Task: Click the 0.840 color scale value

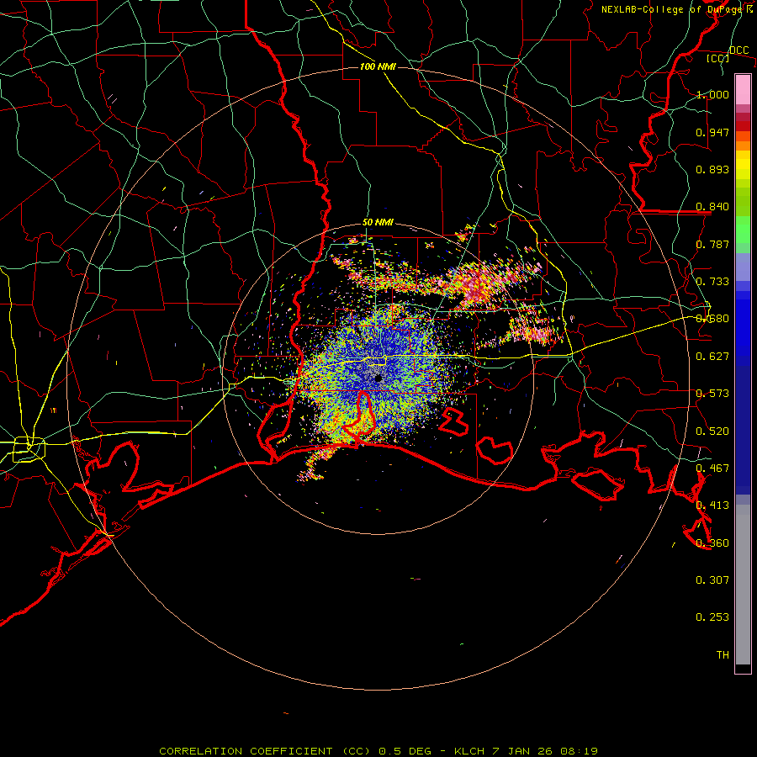Action: pyautogui.click(x=712, y=207)
